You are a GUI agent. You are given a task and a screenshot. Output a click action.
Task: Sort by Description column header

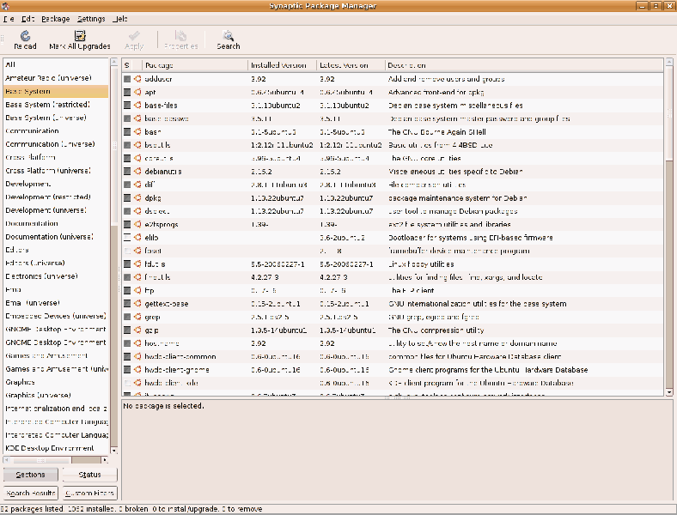point(524,65)
